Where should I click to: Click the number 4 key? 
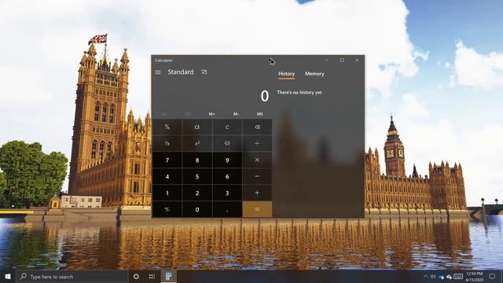coord(167,176)
